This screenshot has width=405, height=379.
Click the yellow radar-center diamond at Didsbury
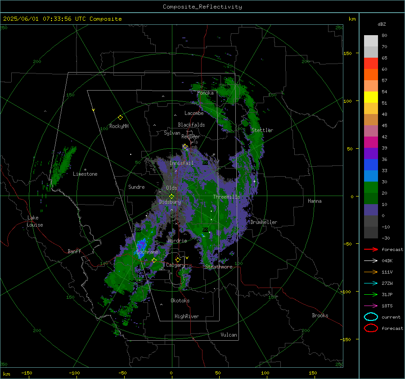(171, 196)
